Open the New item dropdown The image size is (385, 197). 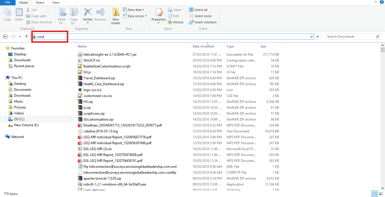(133, 10)
